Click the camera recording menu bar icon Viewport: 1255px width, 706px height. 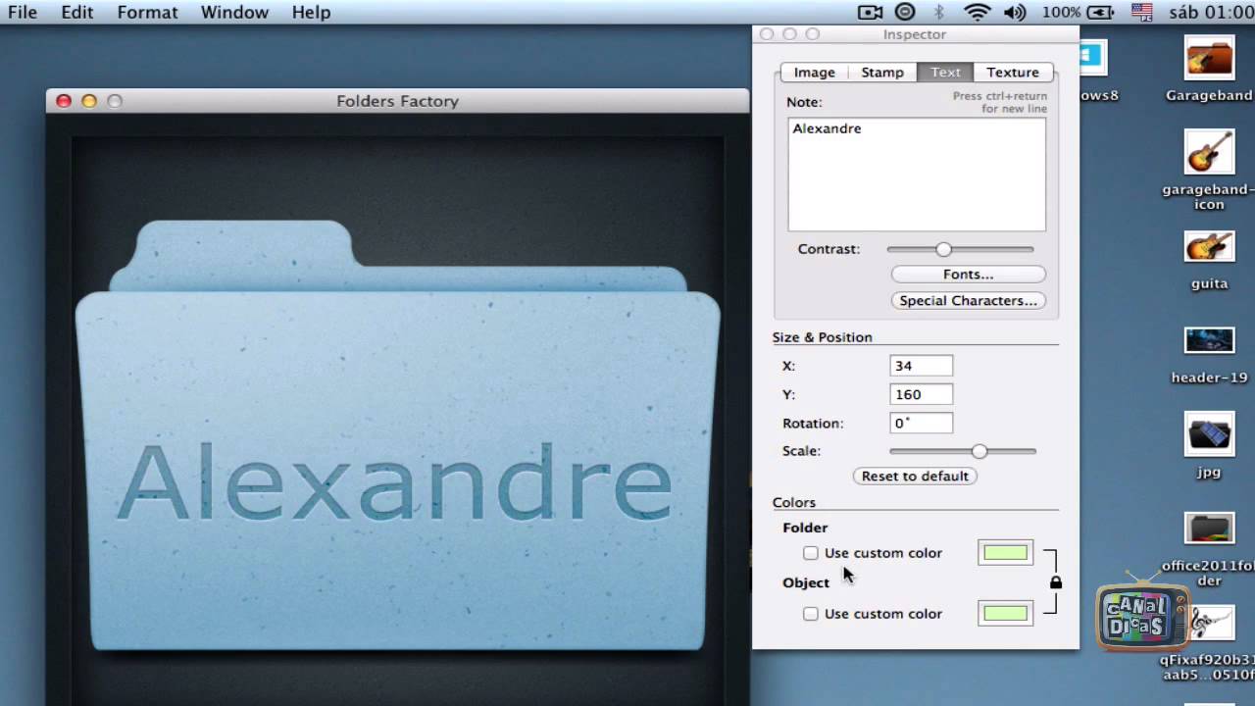[x=870, y=12]
